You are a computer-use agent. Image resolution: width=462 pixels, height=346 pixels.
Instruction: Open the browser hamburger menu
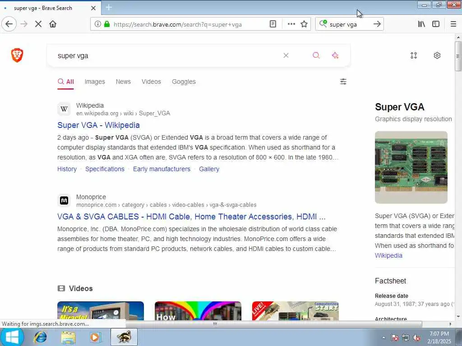point(453,24)
